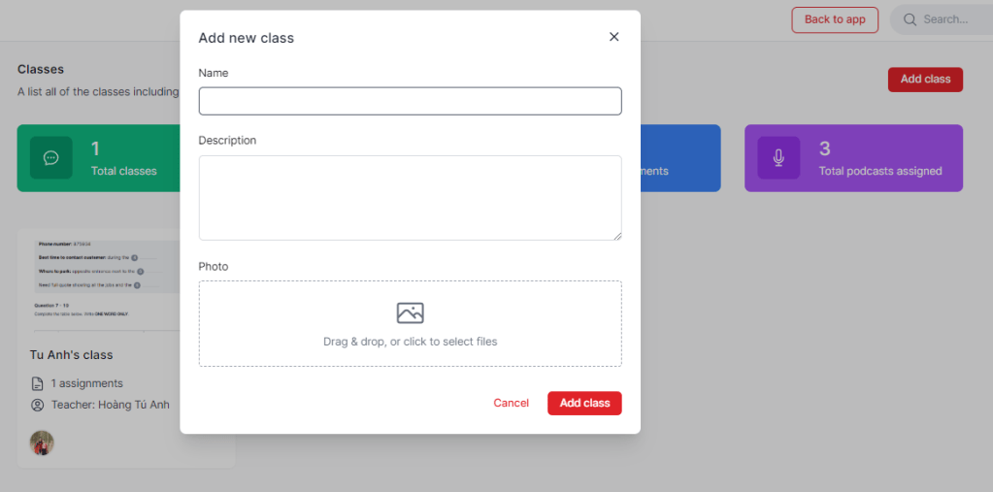This screenshot has width=993, height=492.
Task: Click the person icon beside Teacher label
Action: (x=38, y=405)
